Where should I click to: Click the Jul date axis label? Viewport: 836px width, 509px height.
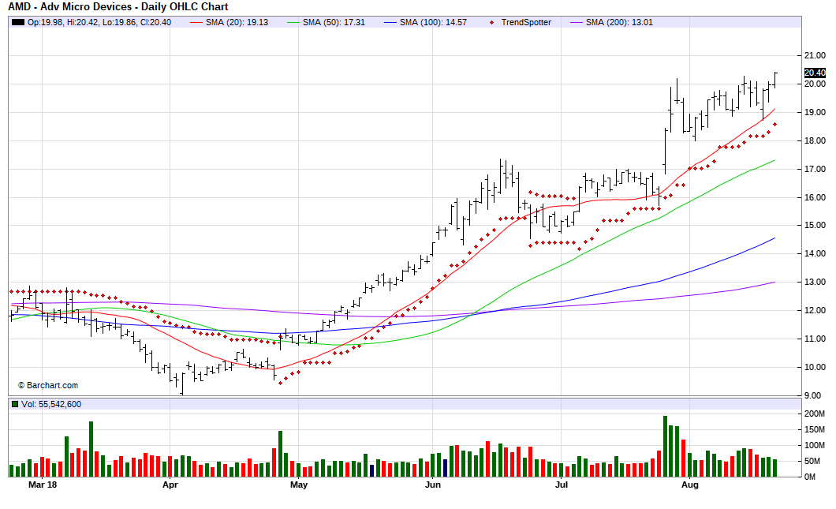click(x=562, y=485)
